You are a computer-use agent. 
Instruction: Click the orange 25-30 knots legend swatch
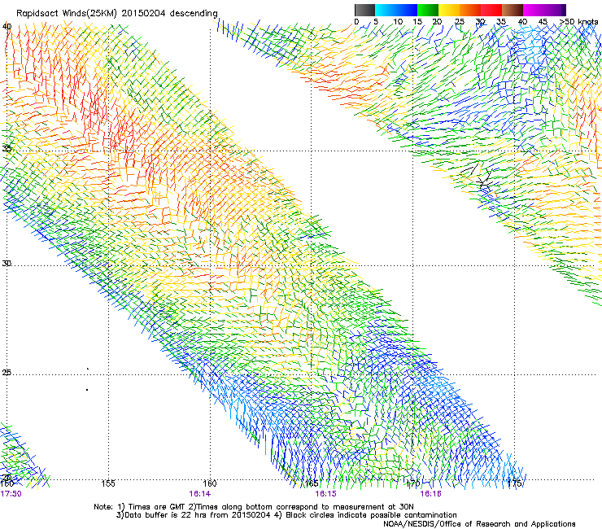click(470, 10)
